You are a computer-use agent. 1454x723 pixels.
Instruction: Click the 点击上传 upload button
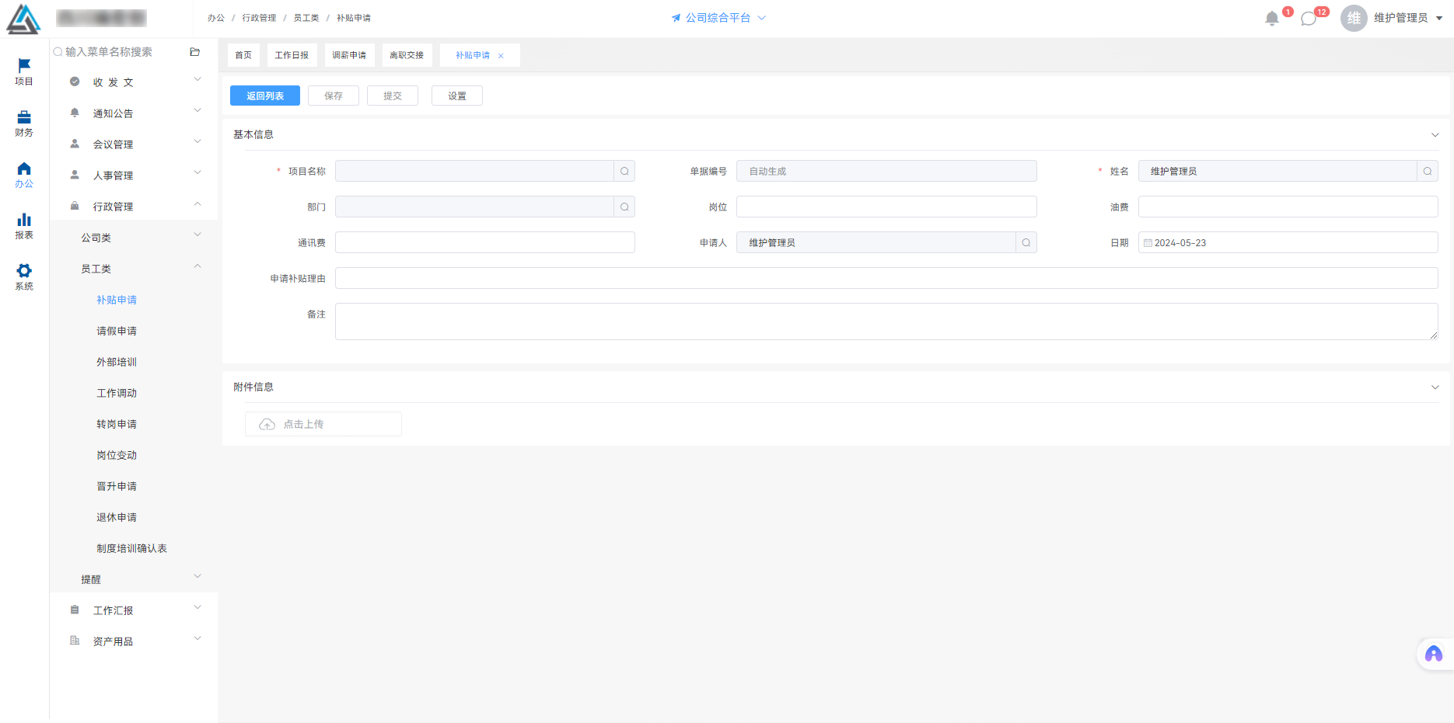click(x=323, y=424)
